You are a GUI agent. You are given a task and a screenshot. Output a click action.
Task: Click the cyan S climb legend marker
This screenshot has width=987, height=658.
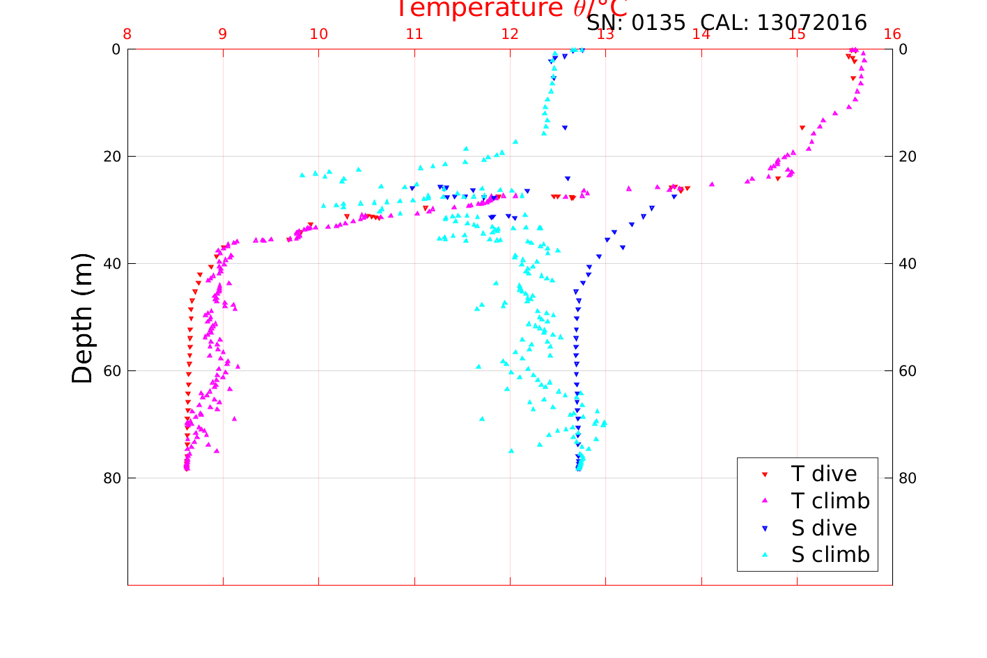[764, 555]
